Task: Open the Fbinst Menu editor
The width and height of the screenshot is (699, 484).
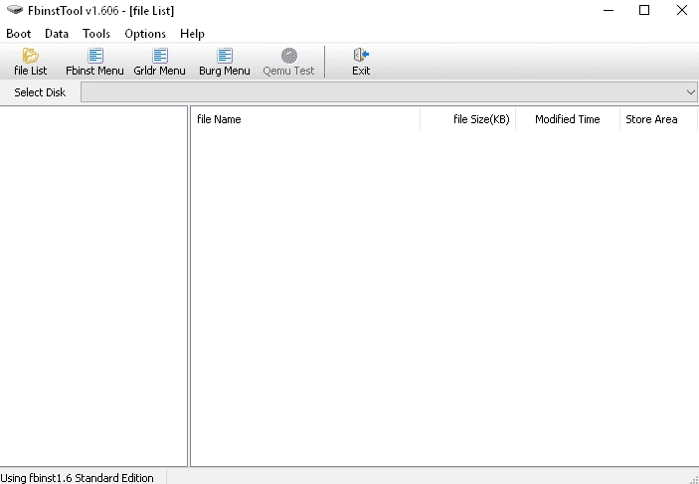Action: [94, 62]
